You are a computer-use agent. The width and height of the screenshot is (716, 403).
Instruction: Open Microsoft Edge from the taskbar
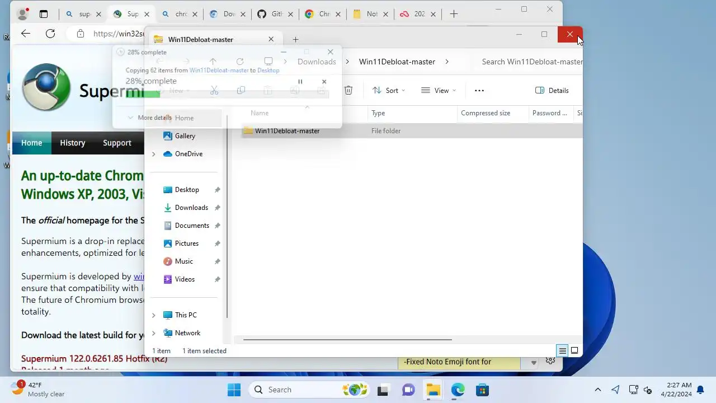click(x=458, y=390)
